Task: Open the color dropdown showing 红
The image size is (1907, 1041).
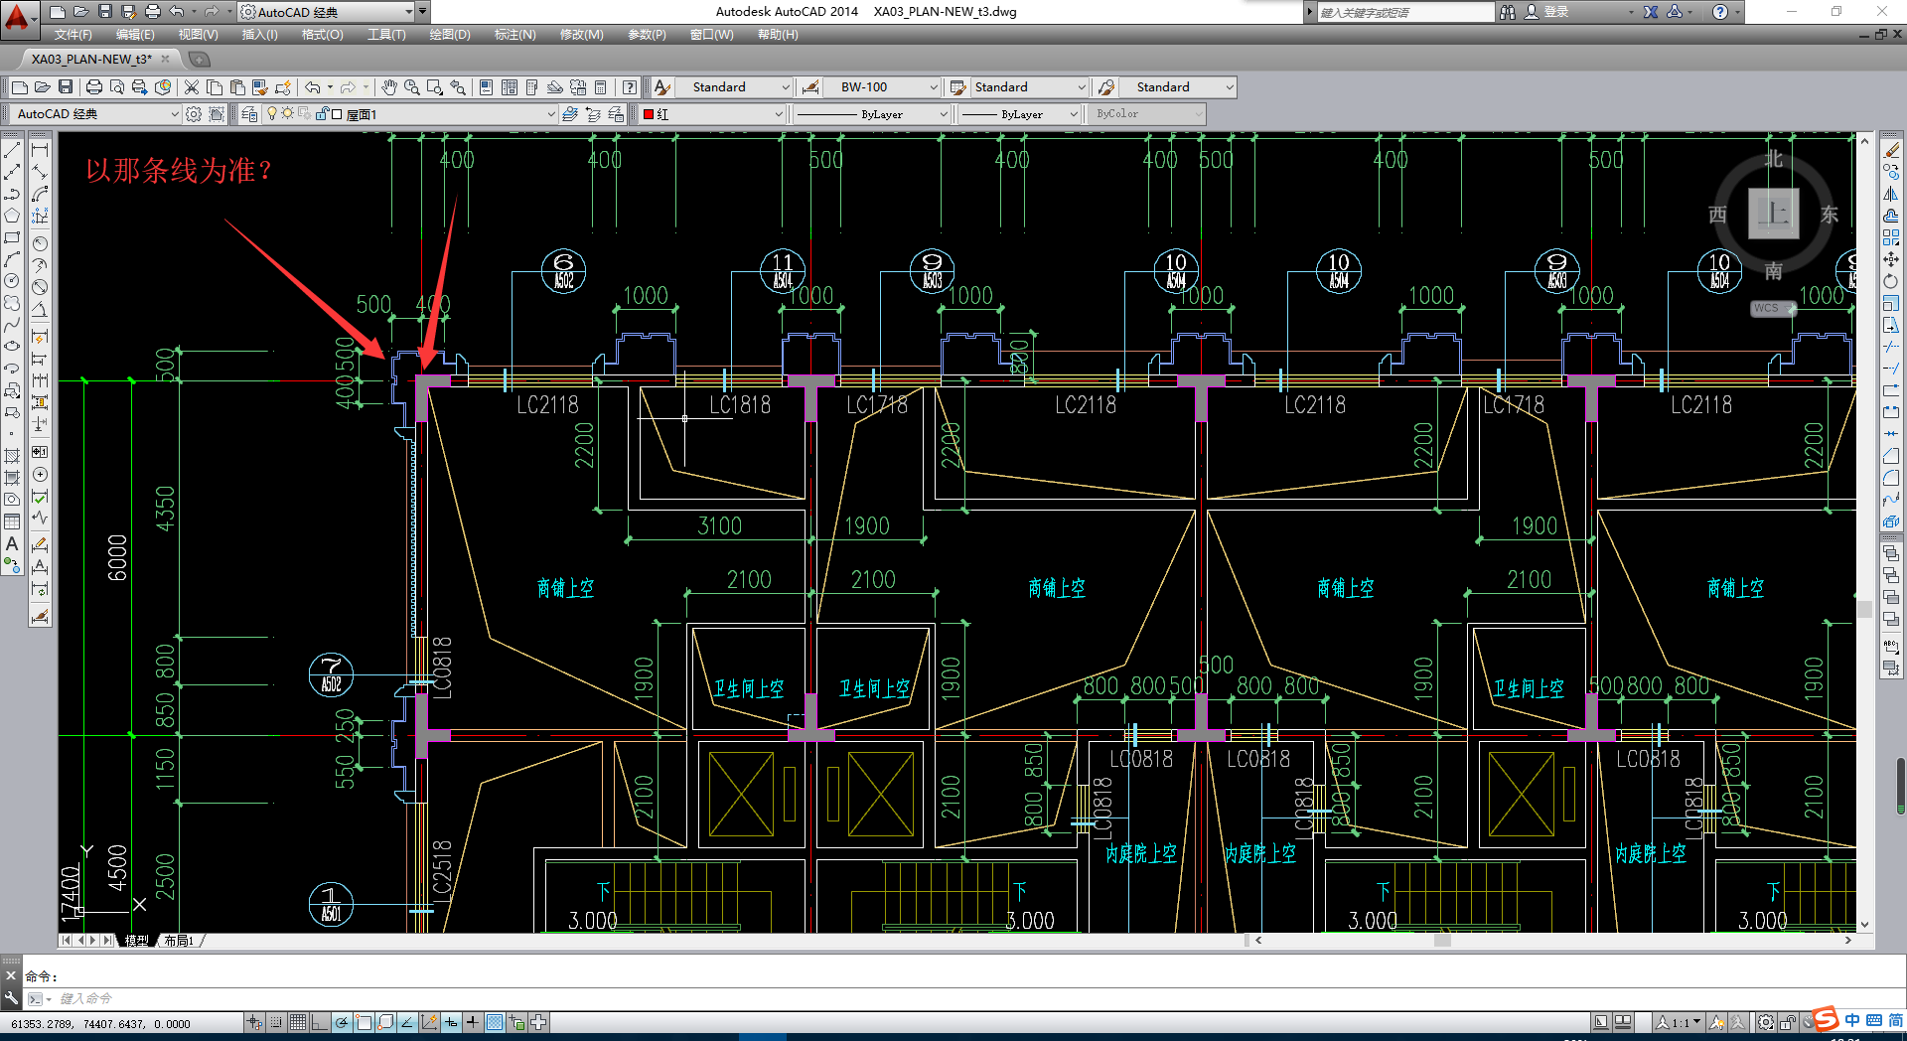Action: click(712, 114)
